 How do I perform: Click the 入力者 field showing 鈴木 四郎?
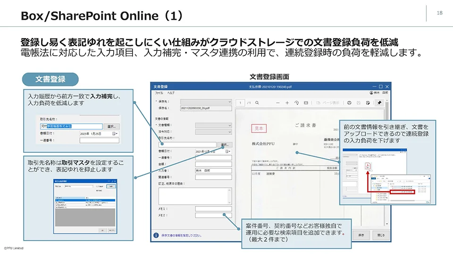tap(213, 170)
